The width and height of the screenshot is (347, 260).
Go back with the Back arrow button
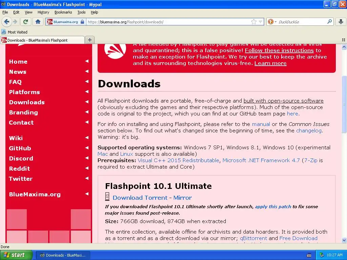pyautogui.click(x=6, y=22)
